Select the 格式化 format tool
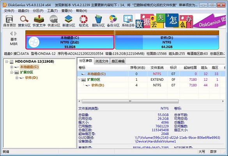 tap(83, 21)
